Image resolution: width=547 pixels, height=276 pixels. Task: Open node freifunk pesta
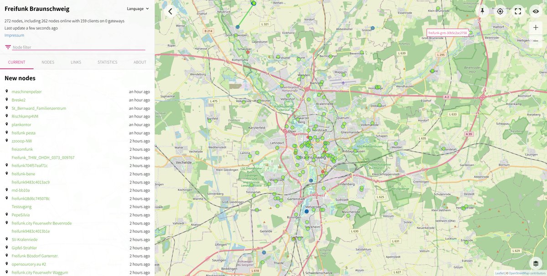[x=24, y=133]
